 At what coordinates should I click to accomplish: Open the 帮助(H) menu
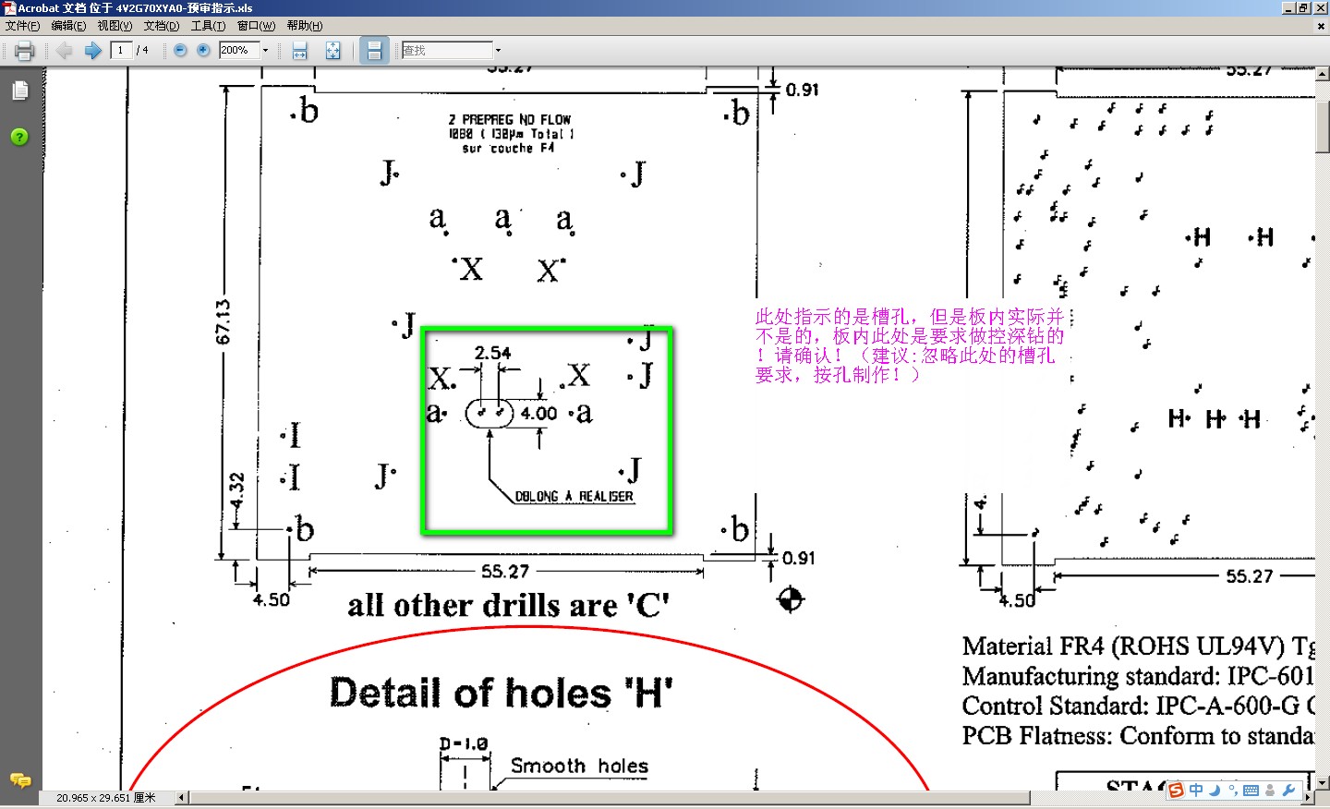(x=305, y=26)
